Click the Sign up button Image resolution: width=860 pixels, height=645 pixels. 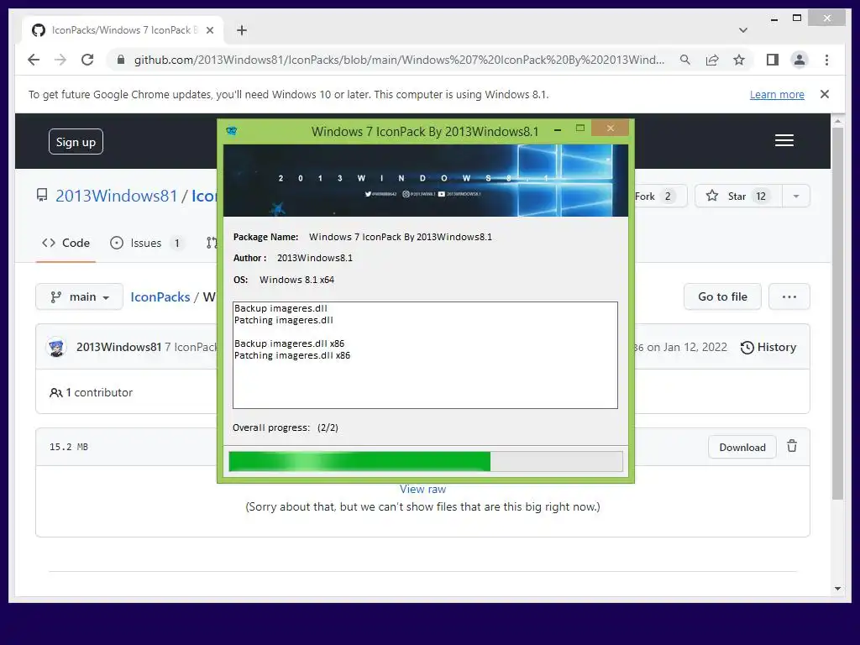click(76, 141)
